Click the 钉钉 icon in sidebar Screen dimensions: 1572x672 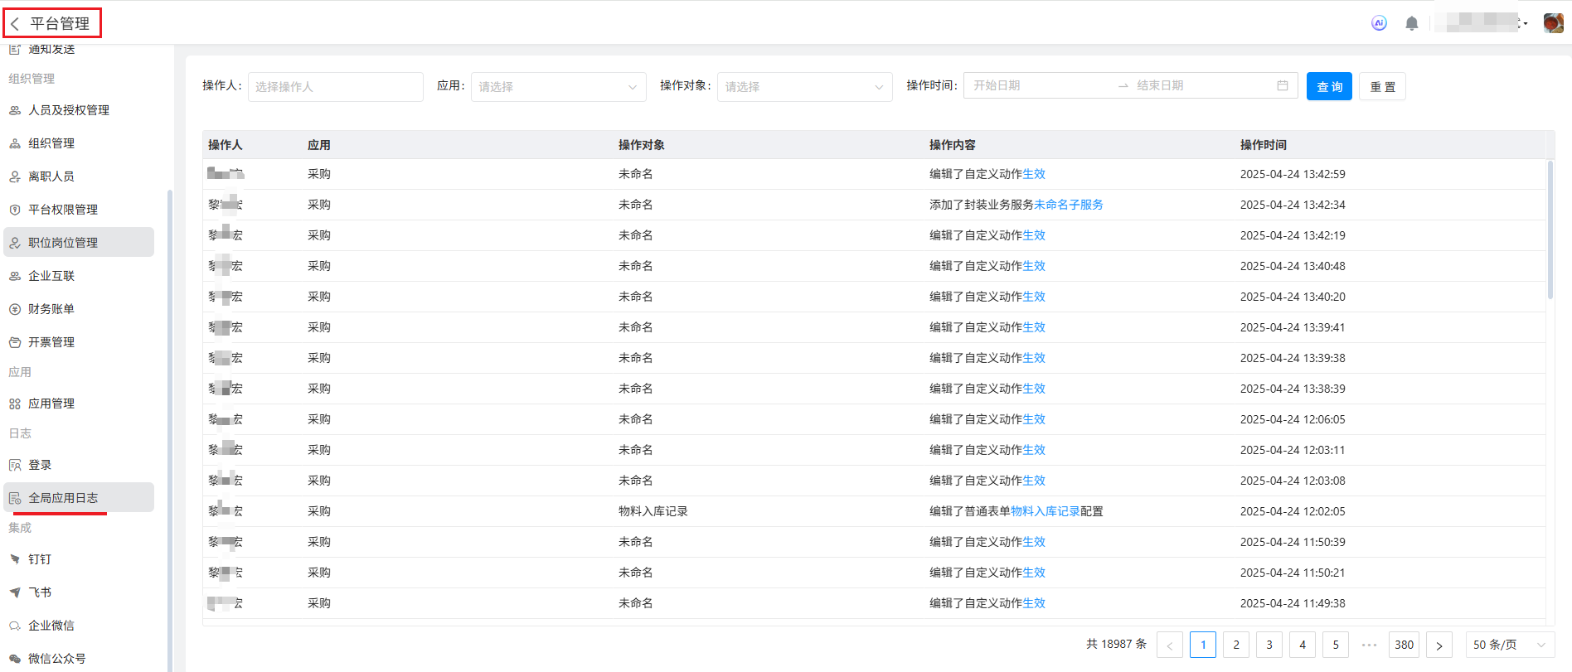point(15,559)
